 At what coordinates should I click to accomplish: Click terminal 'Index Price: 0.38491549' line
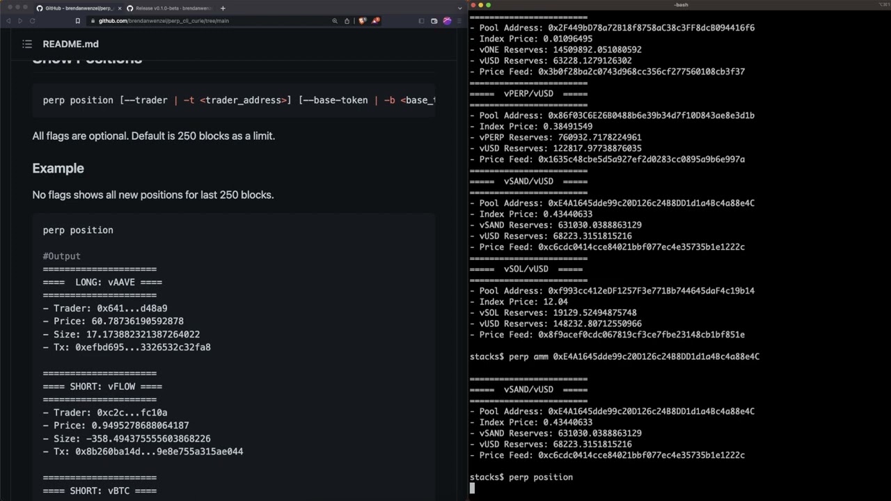tap(531, 127)
